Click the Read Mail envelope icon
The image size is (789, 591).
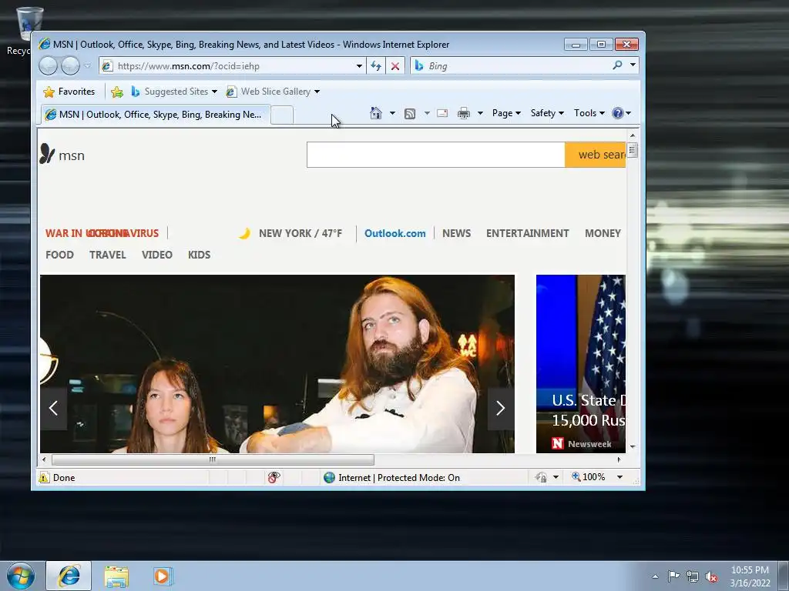(x=442, y=114)
